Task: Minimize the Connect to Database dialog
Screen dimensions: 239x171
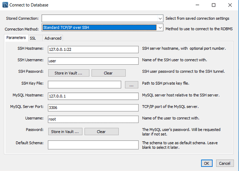Action: click(197, 5)
